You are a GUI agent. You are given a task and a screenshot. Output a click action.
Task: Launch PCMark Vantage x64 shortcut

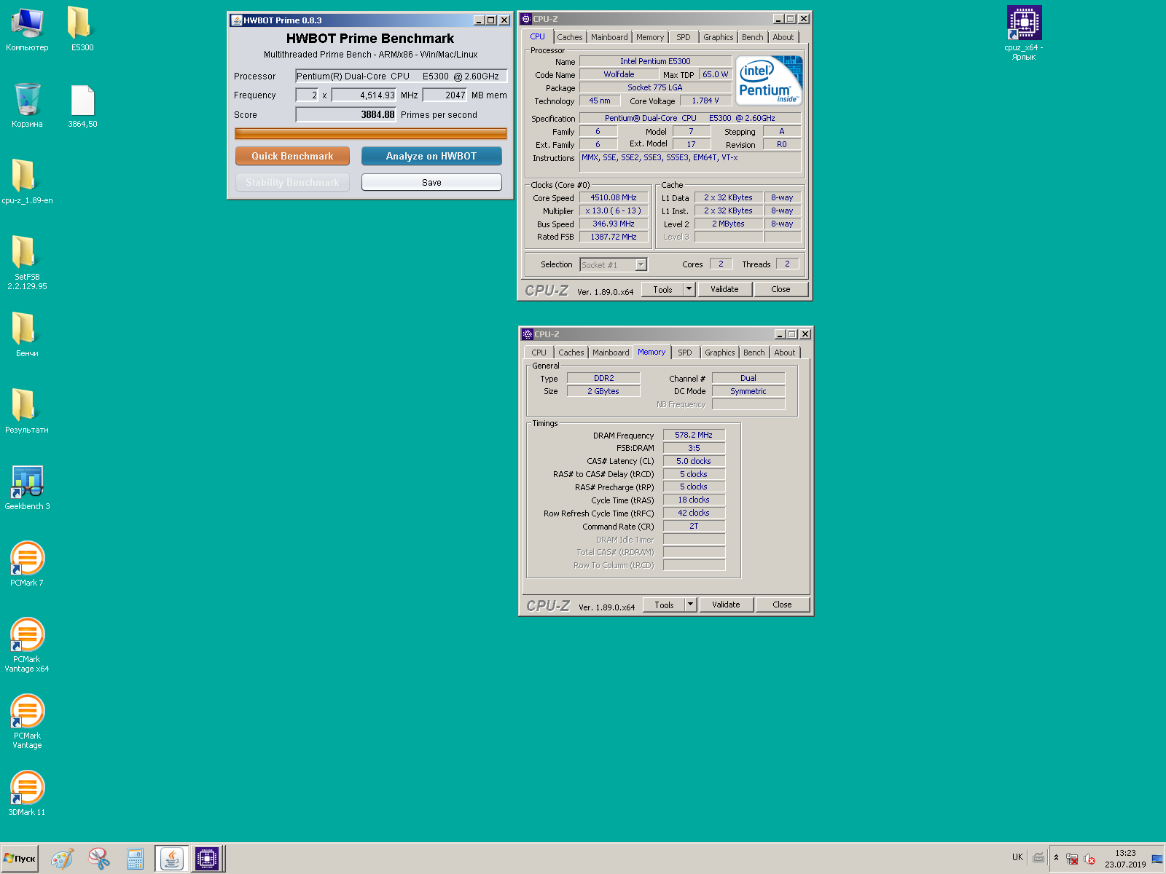[27, 645]
